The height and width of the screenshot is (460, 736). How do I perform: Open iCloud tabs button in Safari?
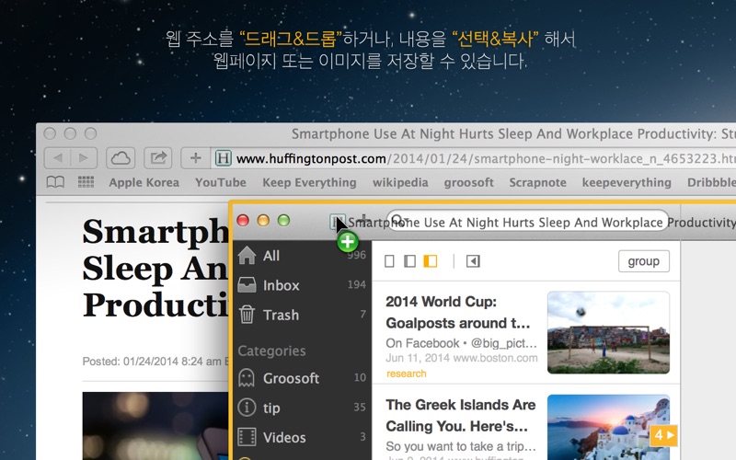[121, 158]
